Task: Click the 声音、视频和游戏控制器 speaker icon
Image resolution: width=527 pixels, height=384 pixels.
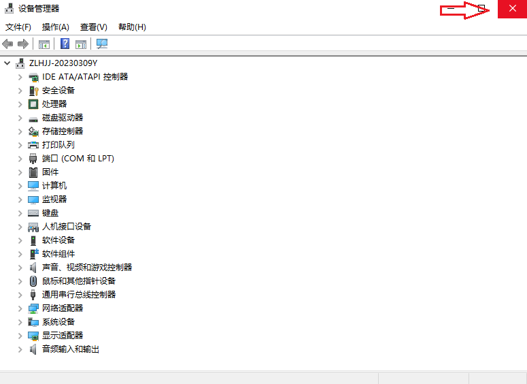Action: coord(33,268)
